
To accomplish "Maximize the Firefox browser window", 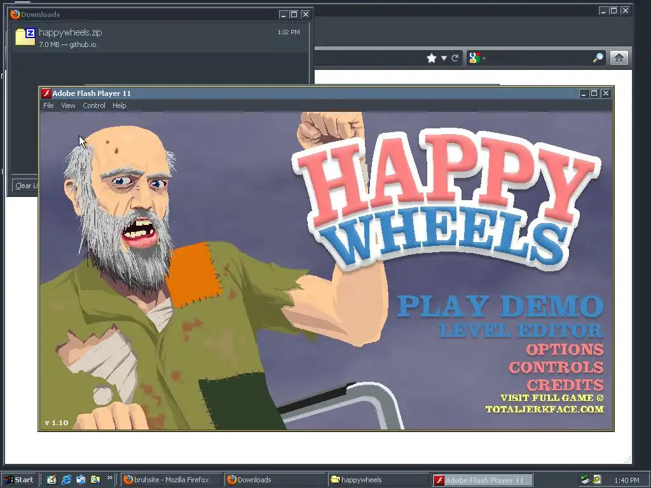I will (x=613, y=11).
